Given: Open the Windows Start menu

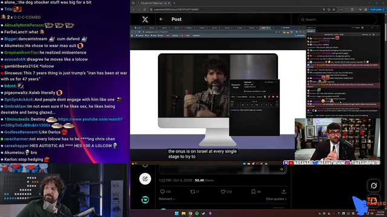Looking at the screenshot, I should click(x=177, y=213).
